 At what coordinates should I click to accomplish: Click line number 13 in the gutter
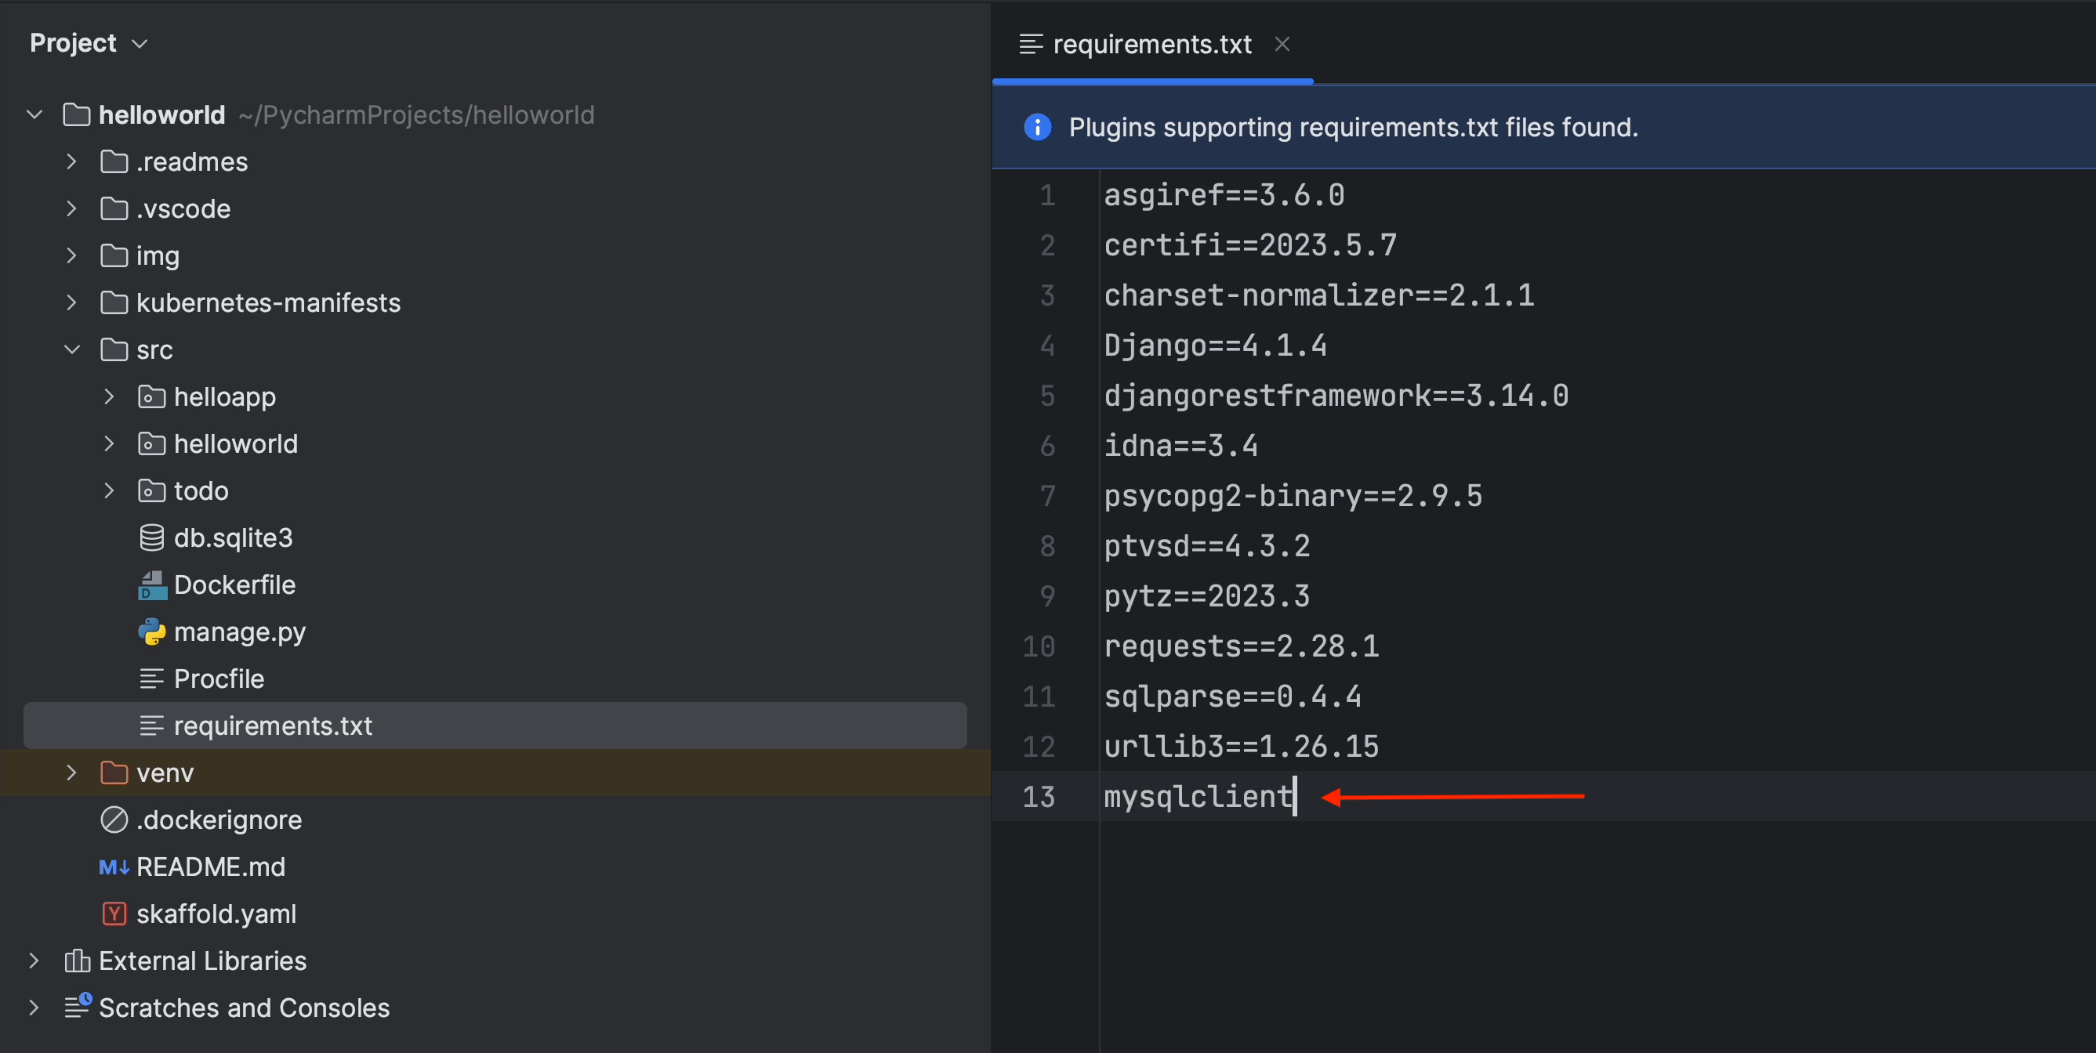point(1039,797)
